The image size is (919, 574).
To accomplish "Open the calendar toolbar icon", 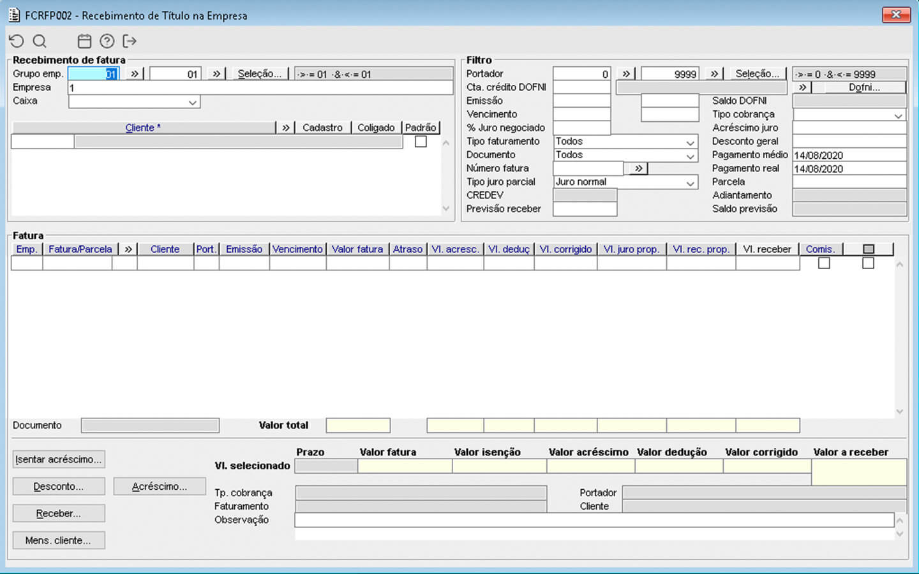I will (x=84, y=41).
